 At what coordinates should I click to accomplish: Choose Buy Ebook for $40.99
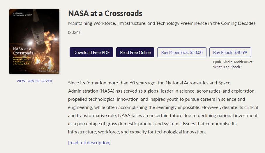click(x=230, y=52)
